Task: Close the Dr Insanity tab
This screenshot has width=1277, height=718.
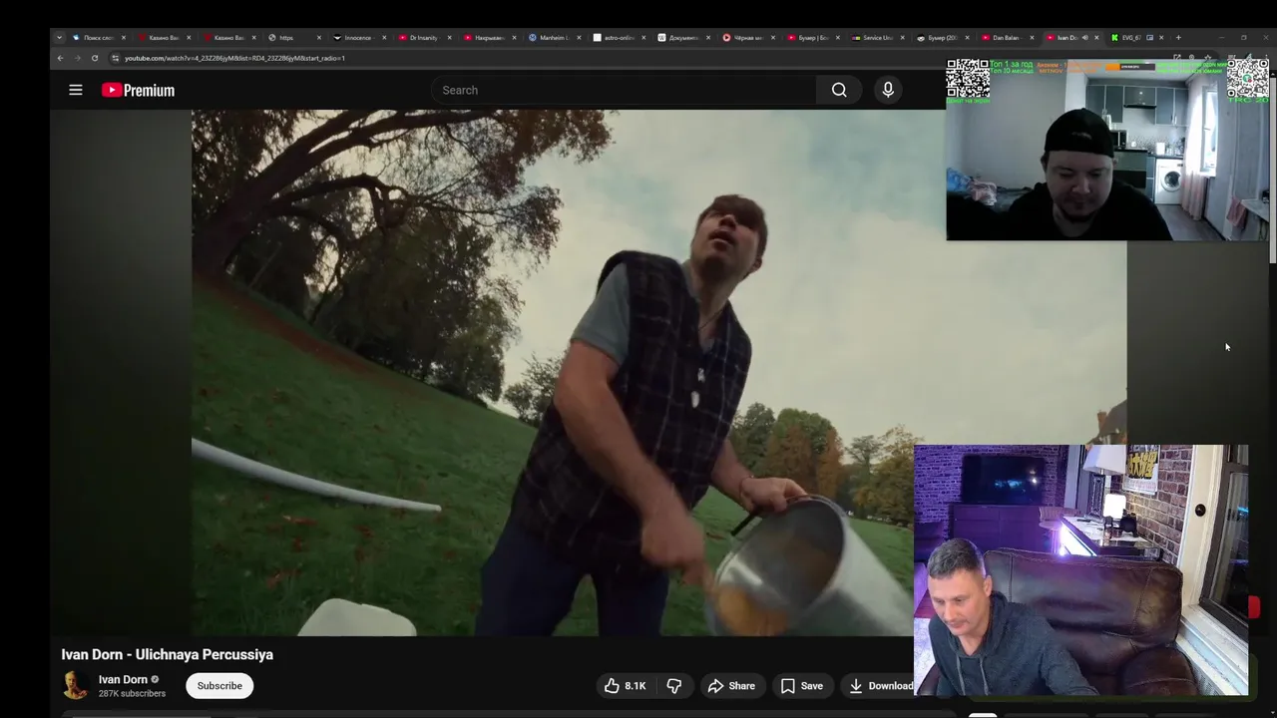Action: pos(449,38)
